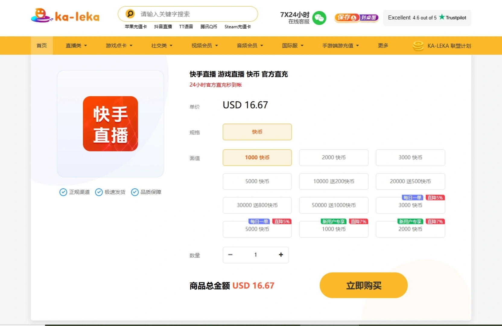Screen dimensions: 502x326
Task: Open the Trustpilot rating badge
Action: coord(427,18)
